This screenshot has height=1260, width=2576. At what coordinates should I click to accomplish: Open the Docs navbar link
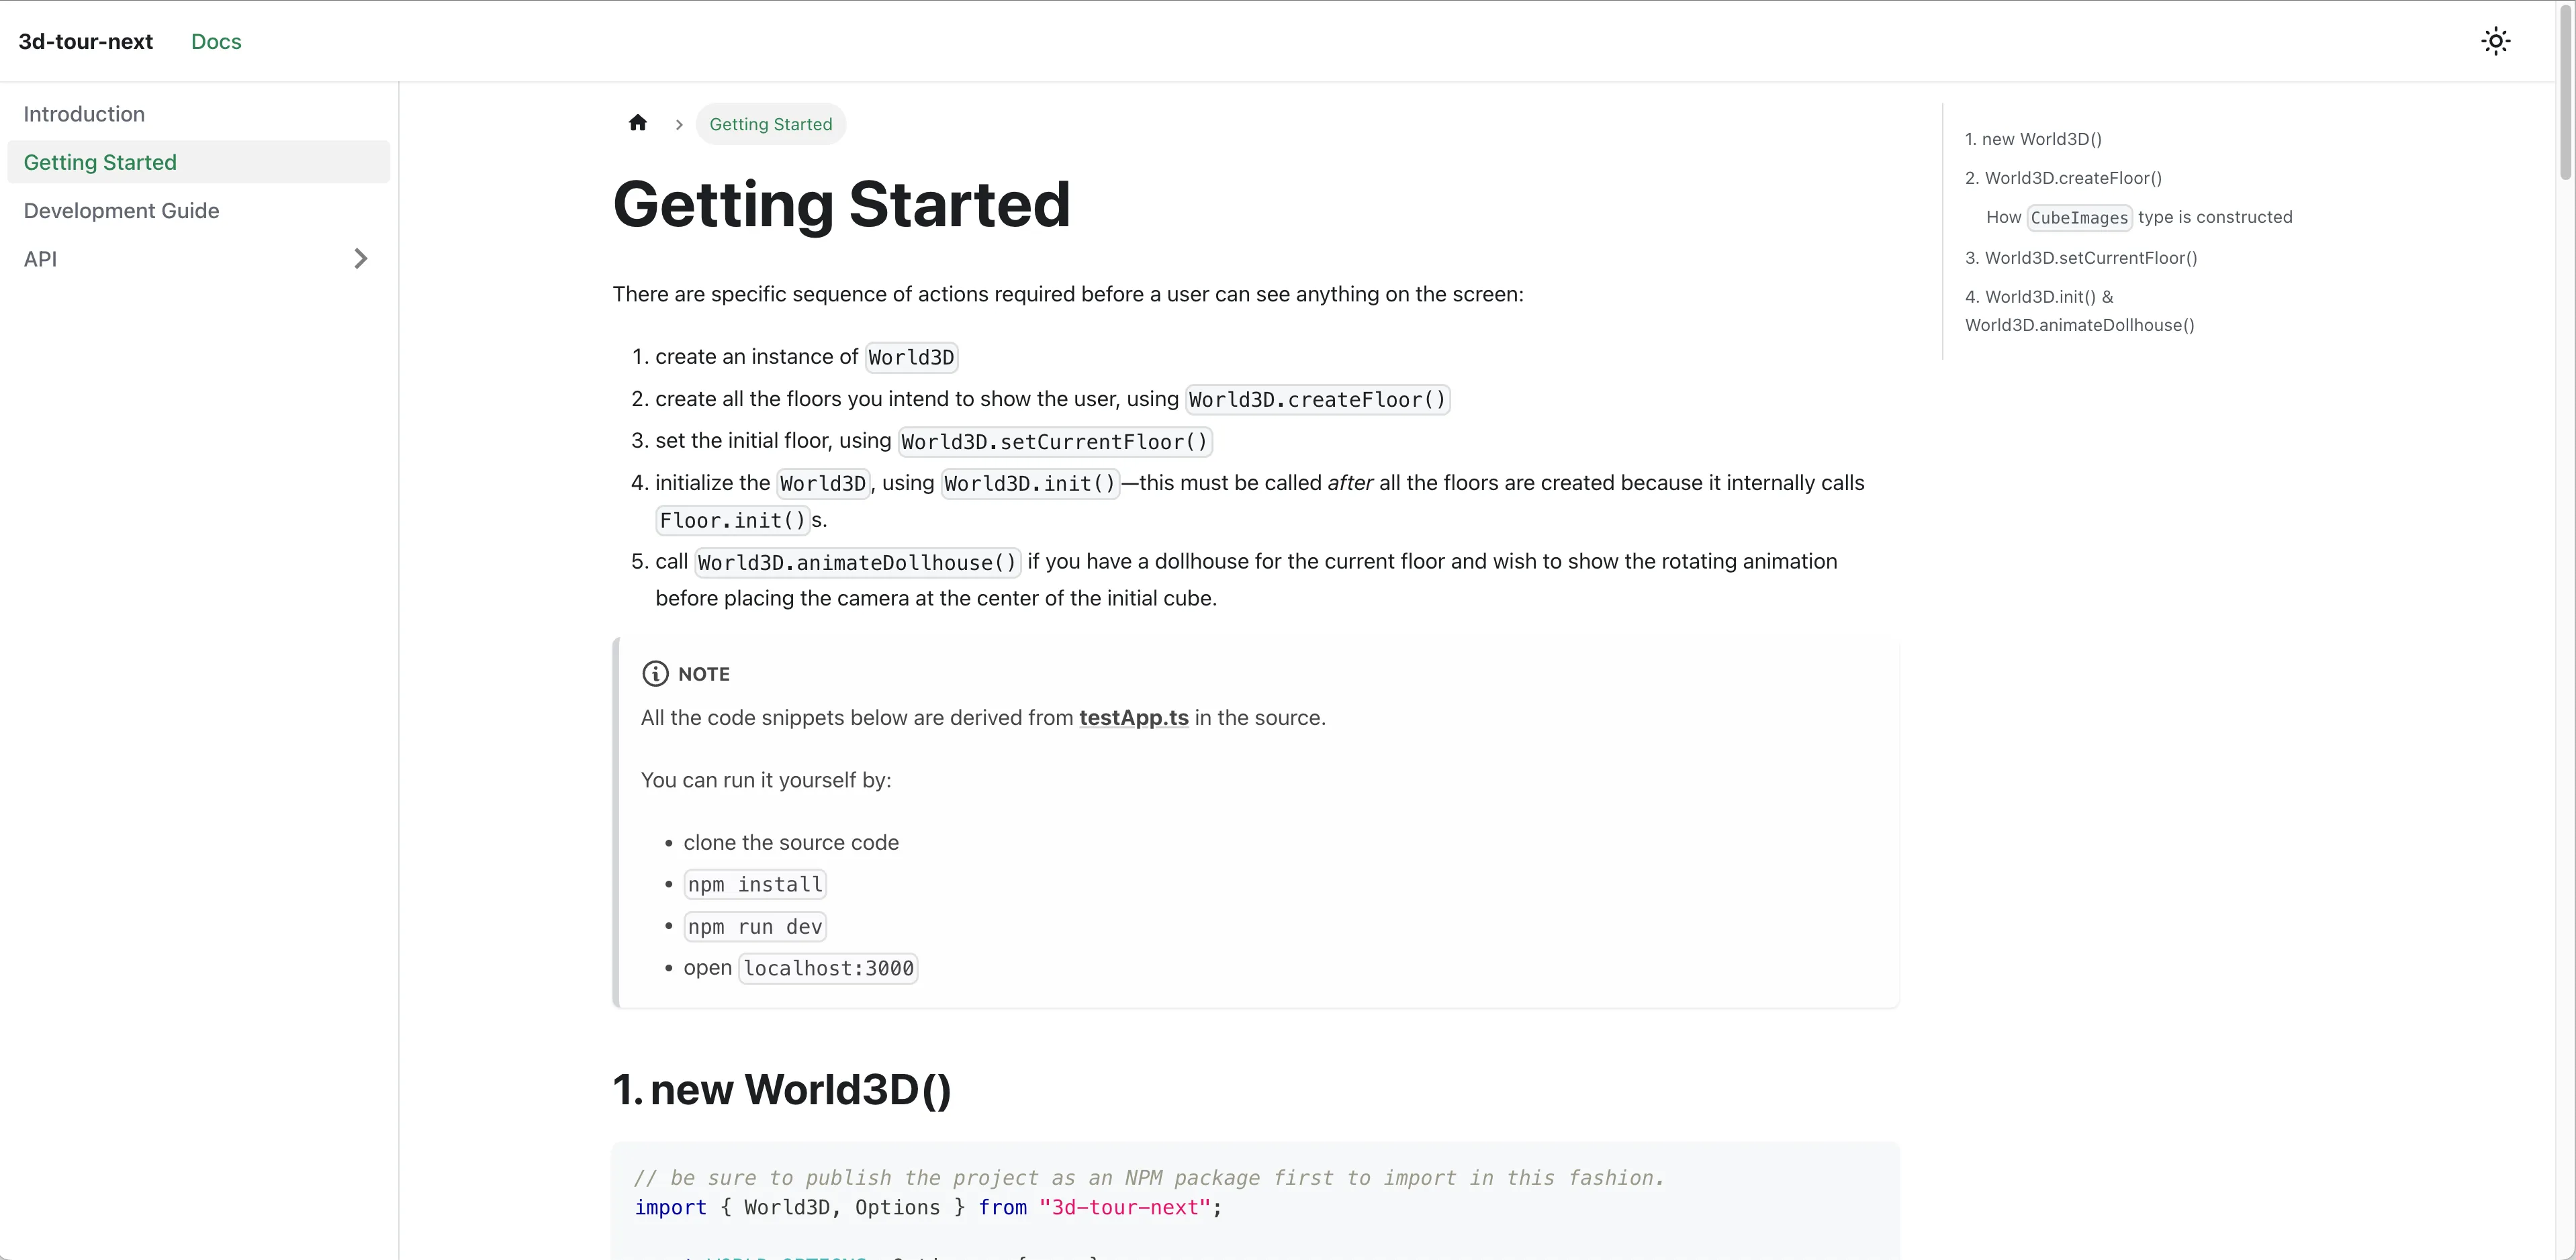(216, 41)
